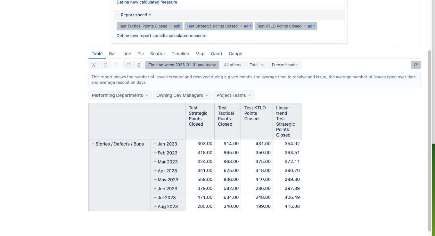Viewport: 435px width, 236px height.
Task: Switch to the Pie tab
Action: click(x=141, y=54)
